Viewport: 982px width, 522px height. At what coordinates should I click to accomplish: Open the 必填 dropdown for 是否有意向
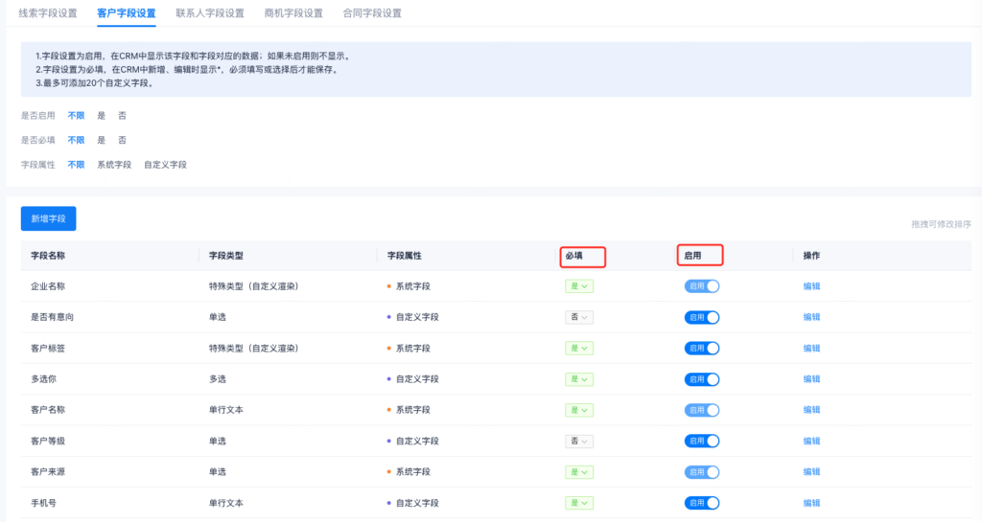[578, 317]
